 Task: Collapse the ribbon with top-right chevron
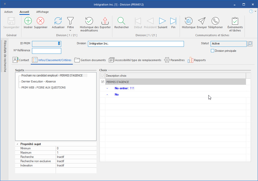[255, 11]
